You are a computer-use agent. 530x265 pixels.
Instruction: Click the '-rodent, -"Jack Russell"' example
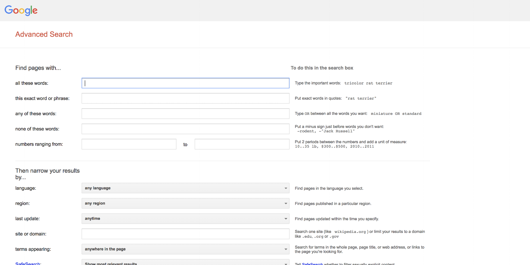click(x=326, y=131)
